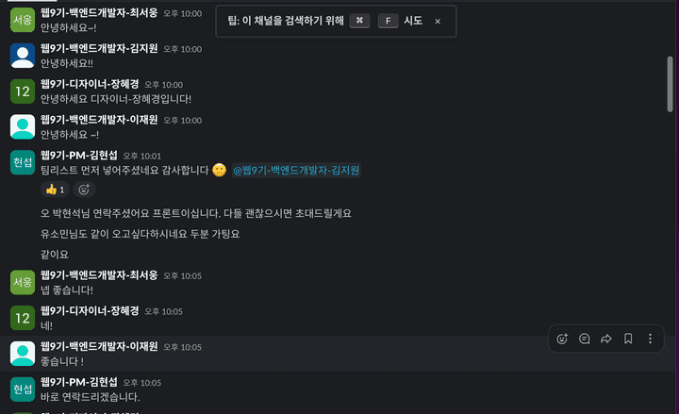Open 이재원's teal avatar on 좋습니다 message

23,354
